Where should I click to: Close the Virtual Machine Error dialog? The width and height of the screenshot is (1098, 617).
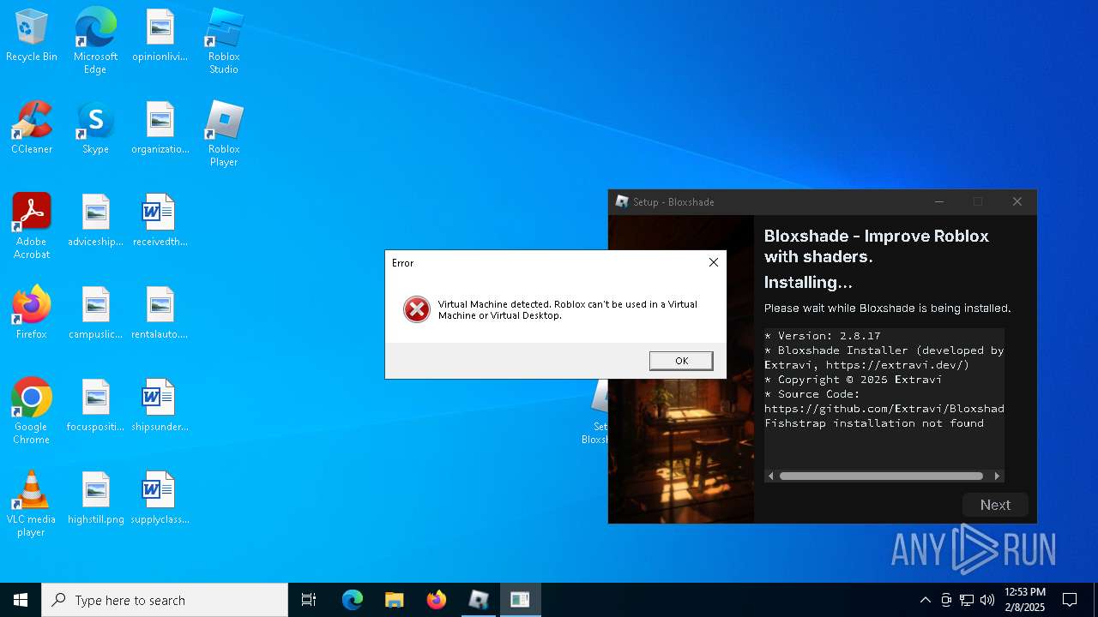pos(713,262)
